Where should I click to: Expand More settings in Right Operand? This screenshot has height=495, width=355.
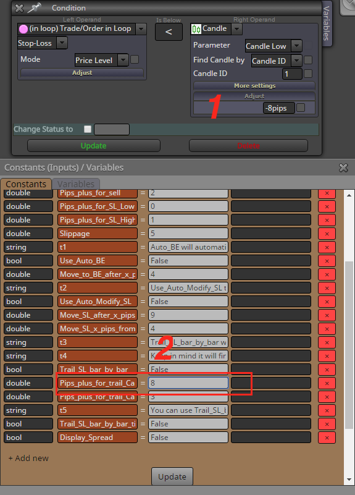click(254, 85)
